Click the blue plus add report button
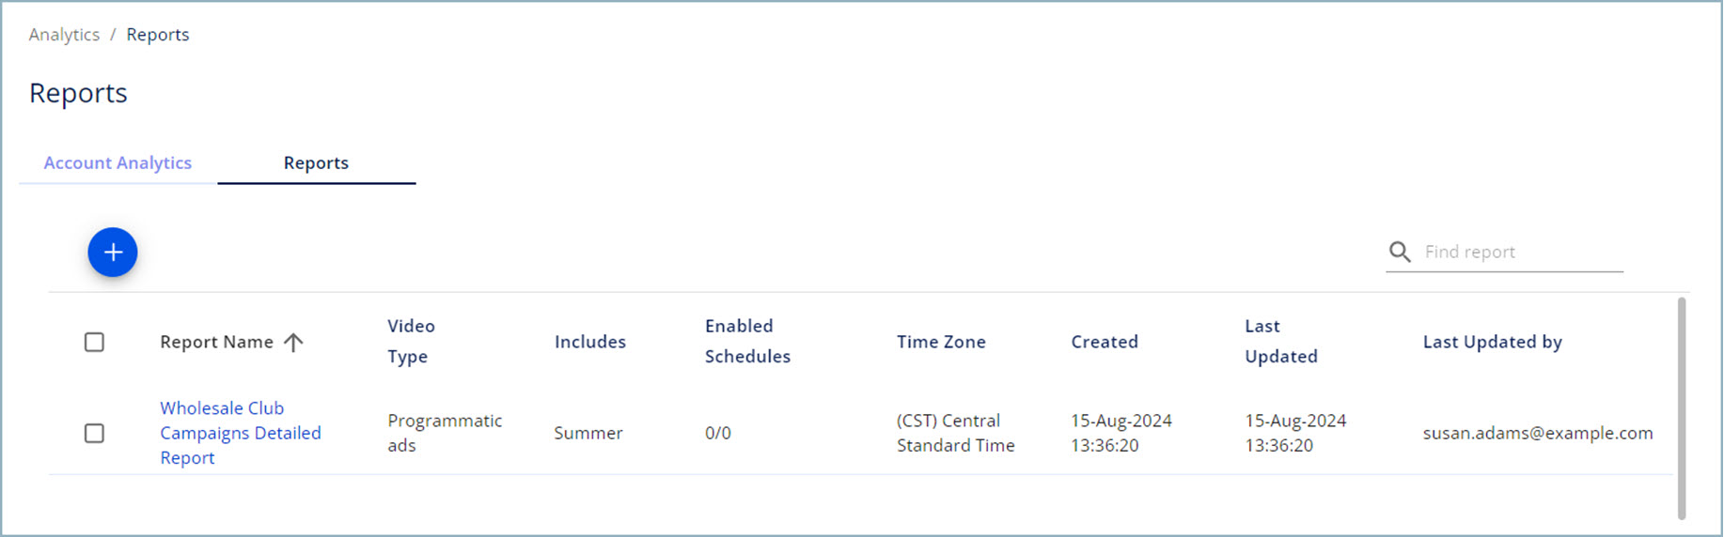Viewport: 1724px width, 537px height. pos(113,253)
